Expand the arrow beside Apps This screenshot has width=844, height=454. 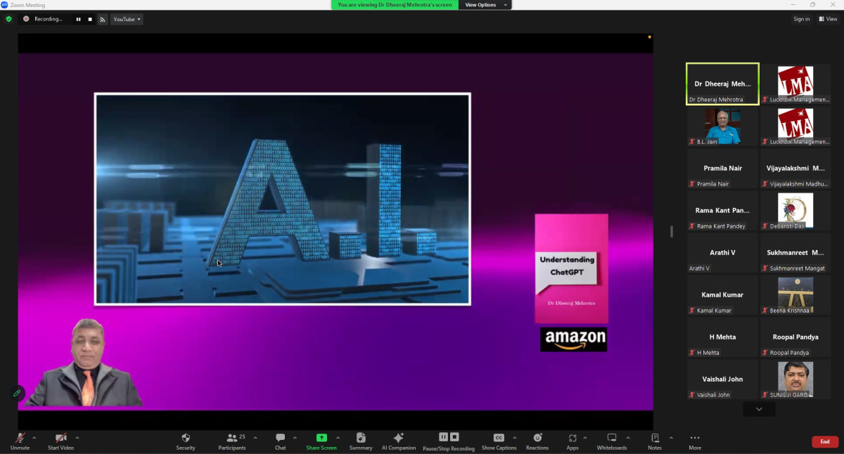coord(584,438)
